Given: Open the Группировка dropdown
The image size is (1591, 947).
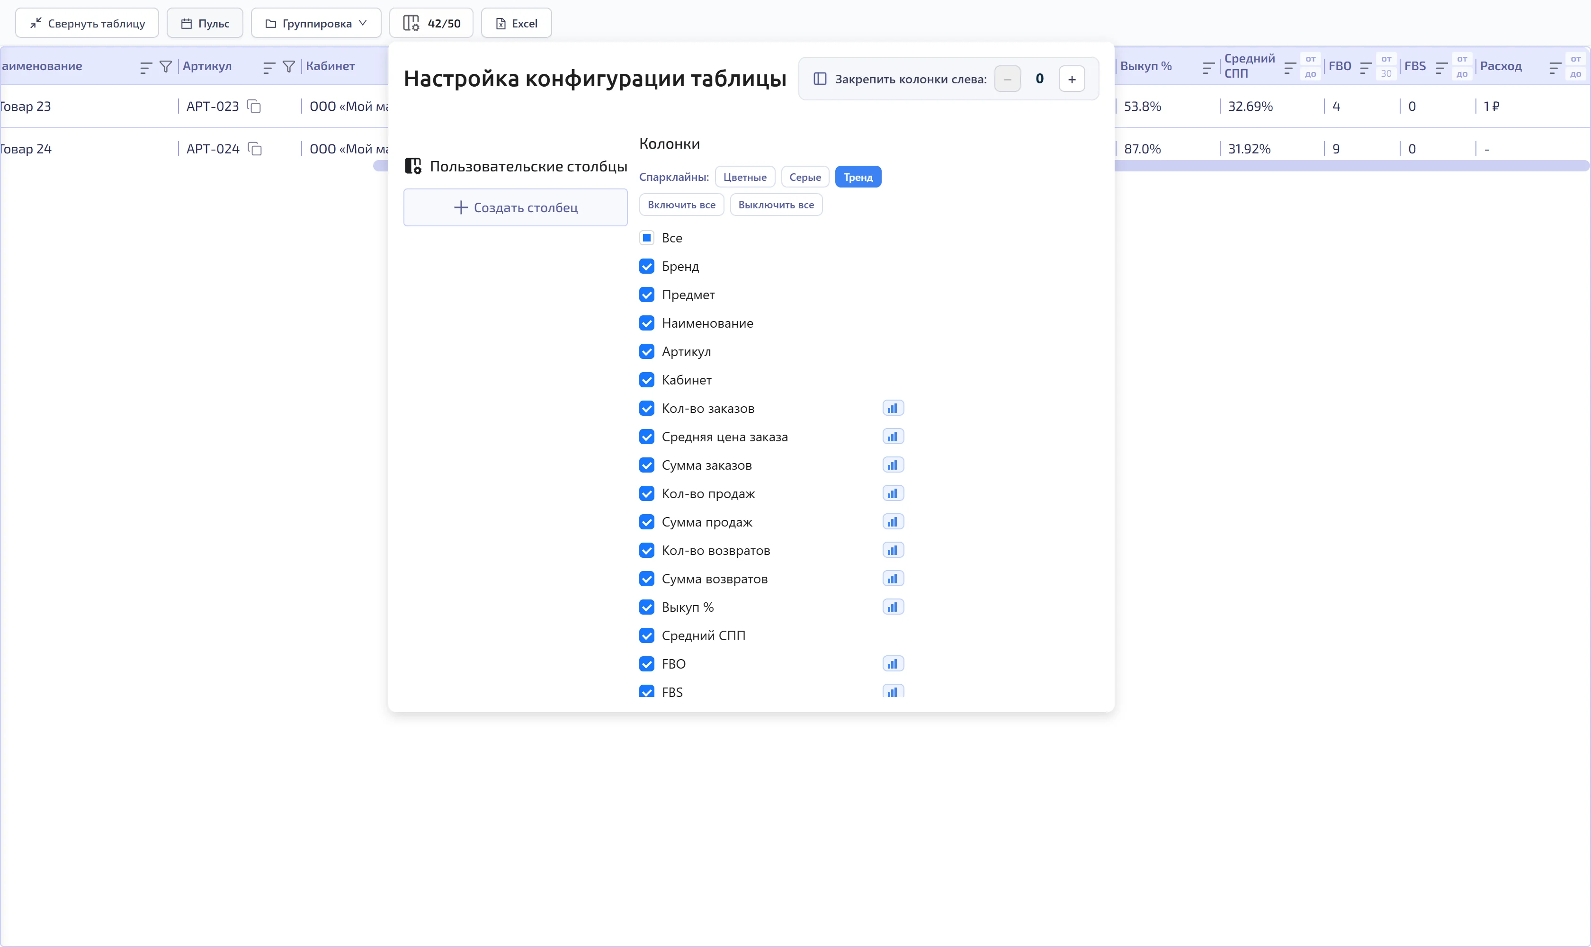Looking at the screenshot, I should click(x=316, y=23).
